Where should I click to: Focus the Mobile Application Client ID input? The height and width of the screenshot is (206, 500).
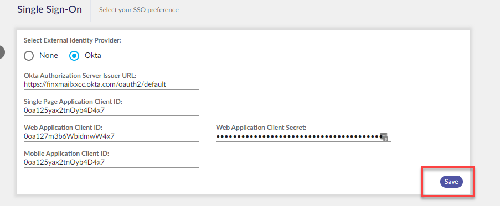pos(112,162)
